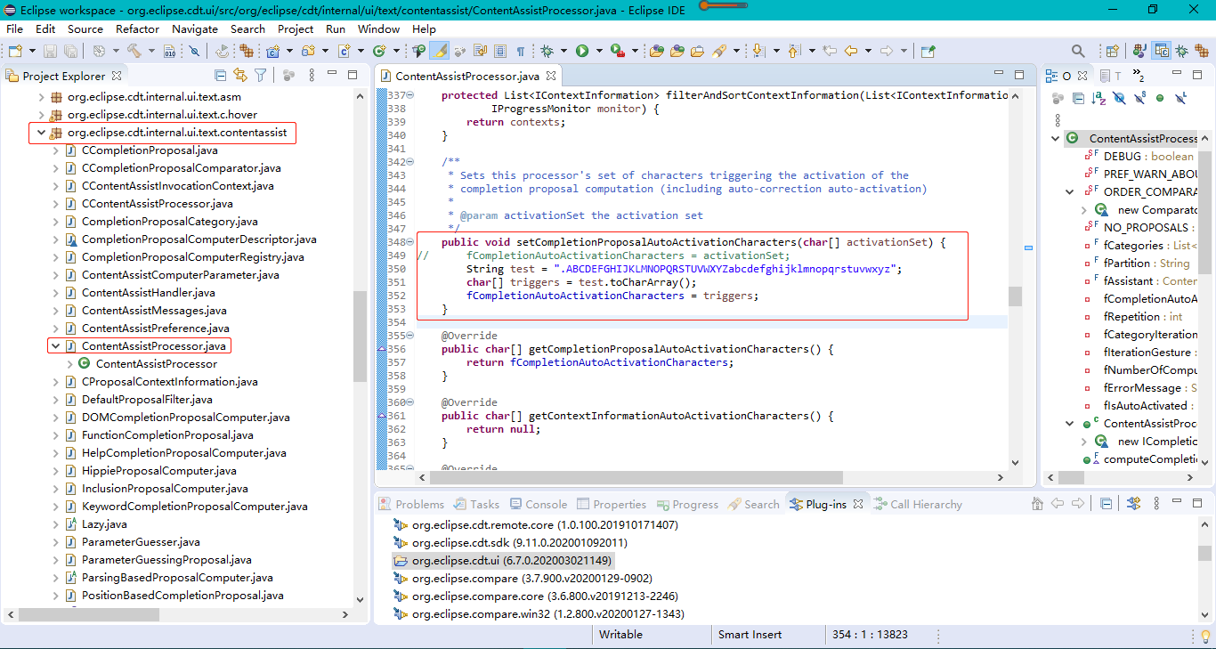Screen dimensions: 1216x649
Task: Expand Lazy.java tree node
Action: [55, 524]
